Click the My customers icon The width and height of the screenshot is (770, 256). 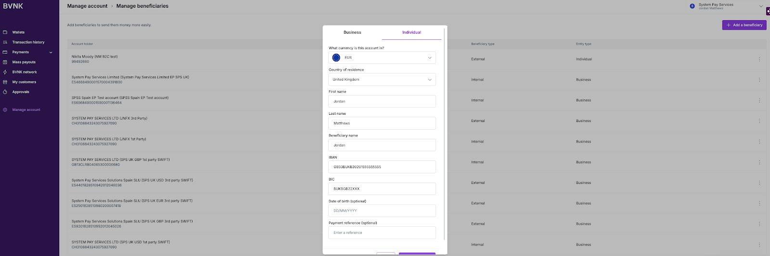(x=5, y=82)
